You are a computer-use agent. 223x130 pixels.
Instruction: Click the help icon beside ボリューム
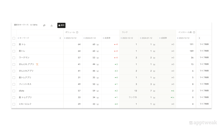point(77,32)
